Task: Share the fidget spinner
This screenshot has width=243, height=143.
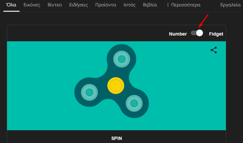Action: (214, 50)
